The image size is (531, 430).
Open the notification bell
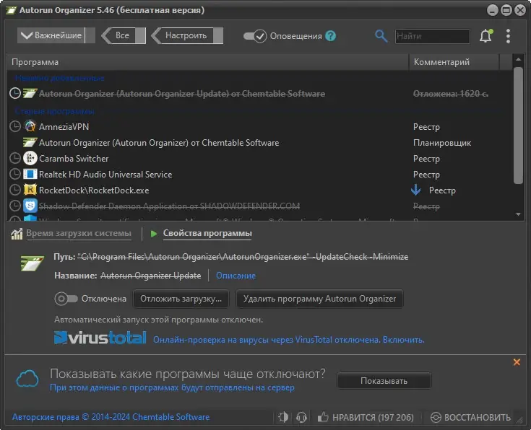[x=485, y=36]
